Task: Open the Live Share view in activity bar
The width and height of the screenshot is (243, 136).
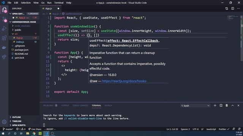Action: pos(4,57)
